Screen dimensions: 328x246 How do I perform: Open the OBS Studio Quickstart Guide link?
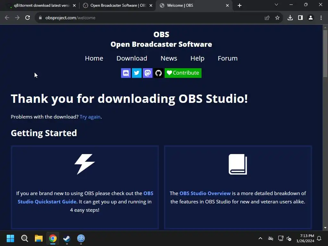(x=85, y=197)
